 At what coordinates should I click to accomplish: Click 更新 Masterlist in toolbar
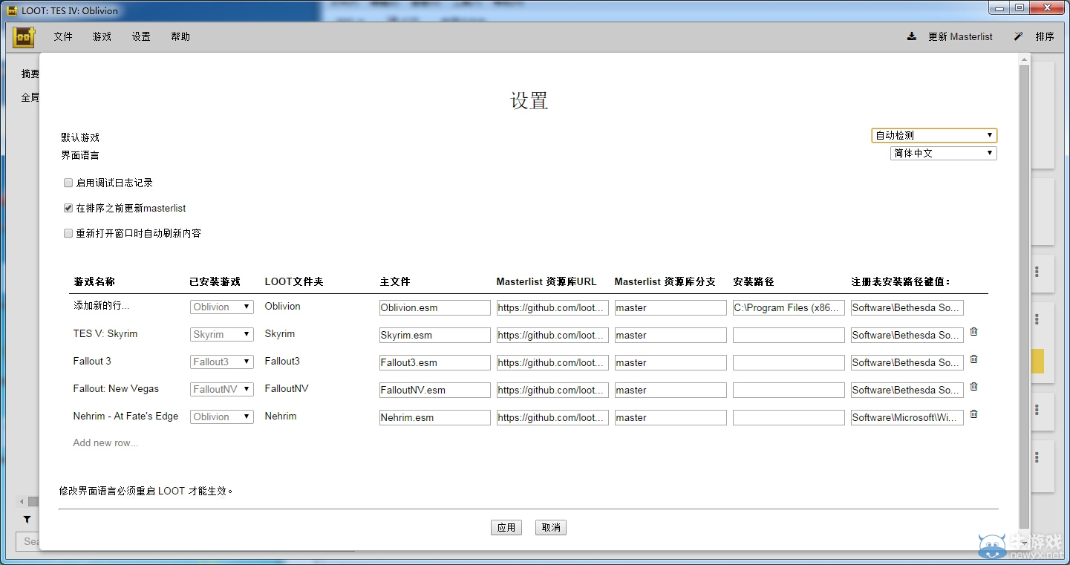tap(960, 36)
